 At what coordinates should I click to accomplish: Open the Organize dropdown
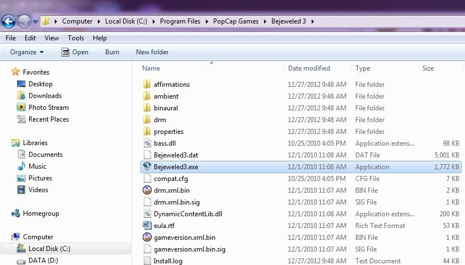(27, 52)
